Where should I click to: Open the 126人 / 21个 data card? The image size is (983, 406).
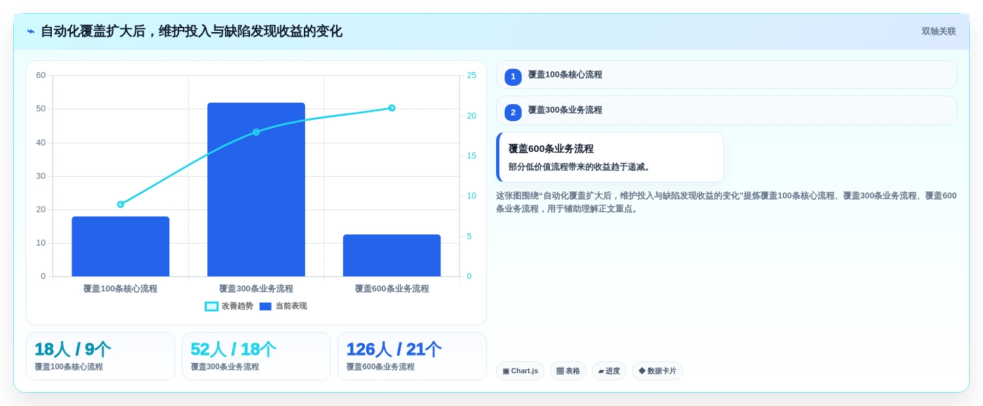click(412, 356)
